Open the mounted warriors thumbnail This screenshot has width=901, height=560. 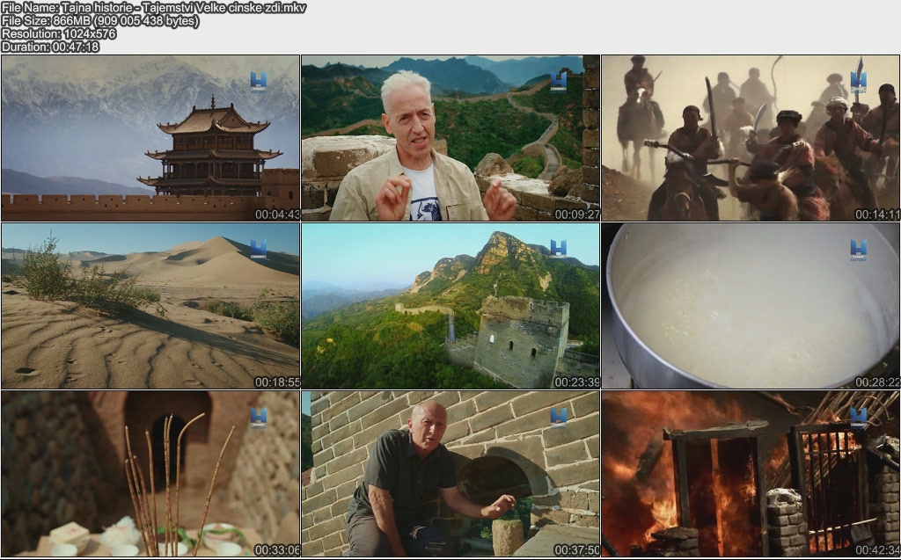(751, 138)
